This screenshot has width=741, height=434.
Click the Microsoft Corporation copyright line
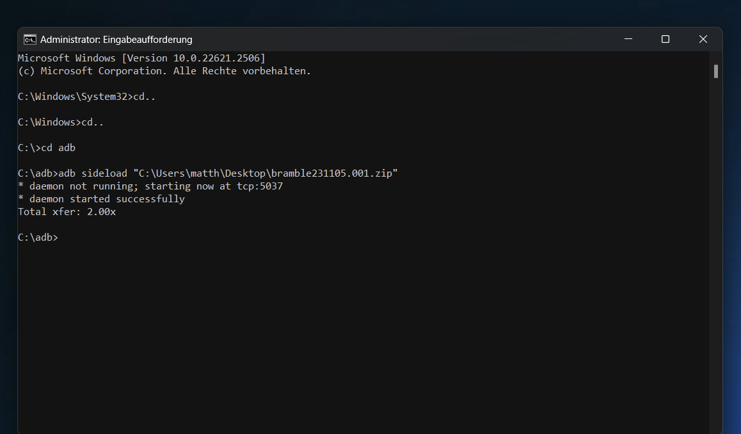point(164,71)
